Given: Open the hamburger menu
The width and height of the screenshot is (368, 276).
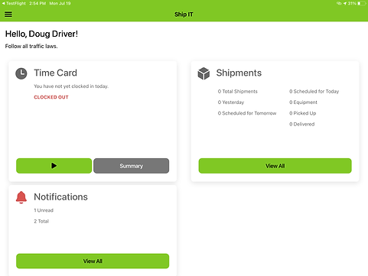Looking at the screenshot, I should [x=8, y=15].
